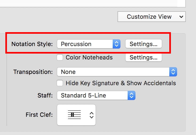Click the up arrow of First Clef selector
This screenshot has height=135, width=196.
click(92, 113)
